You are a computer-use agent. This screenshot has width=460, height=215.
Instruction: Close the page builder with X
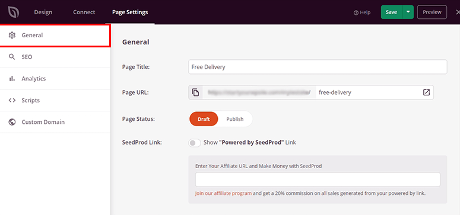[x=458, y=12]
